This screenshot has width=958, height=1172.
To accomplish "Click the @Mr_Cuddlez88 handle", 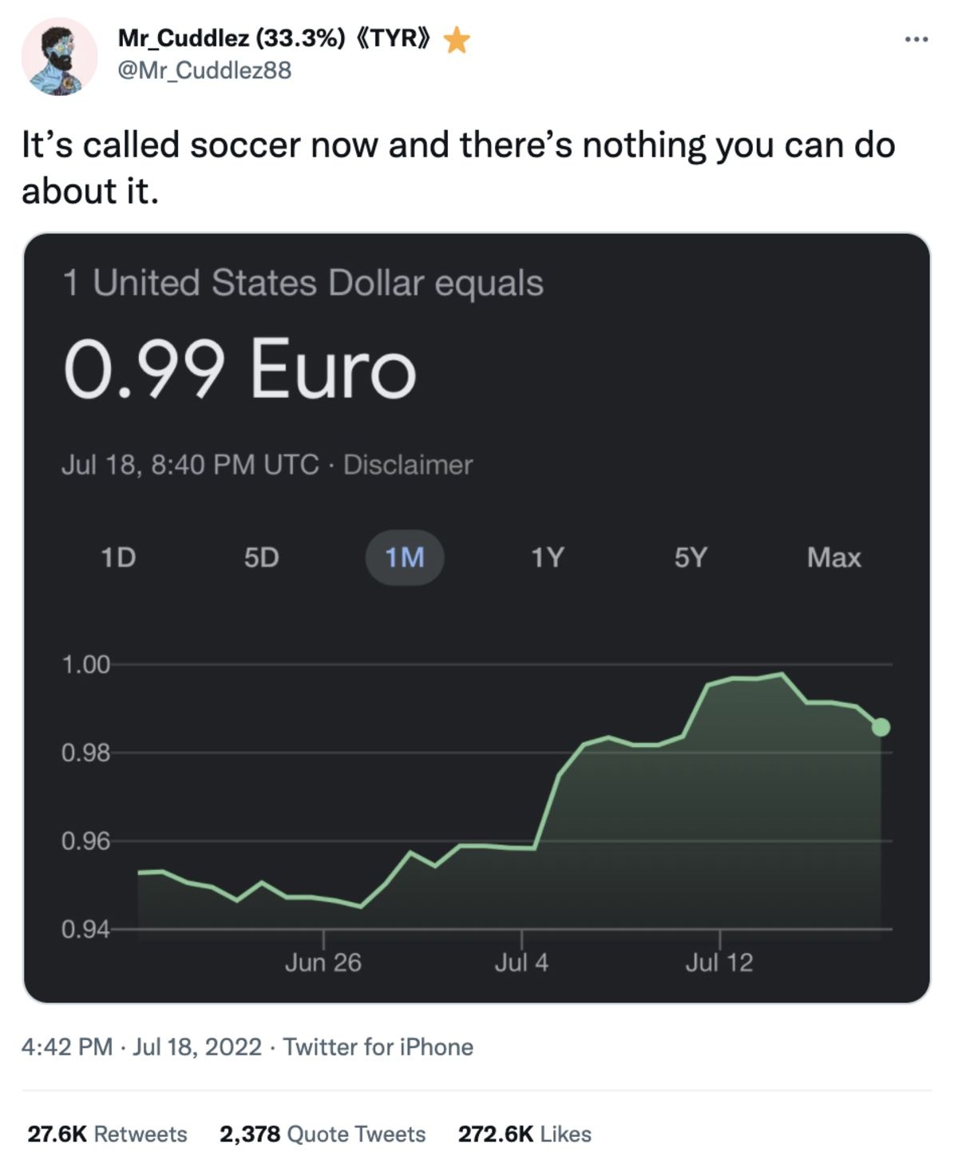I will pos(204,70).
